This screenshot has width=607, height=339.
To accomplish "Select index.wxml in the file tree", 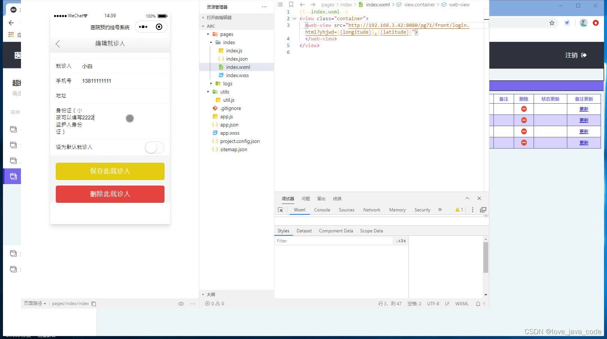I will (x=238, y=67).
